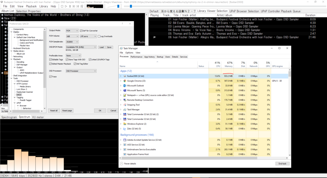Click the foobar2000 alien icon in Task Manager

pyautogui.click(x=125, y=76)
